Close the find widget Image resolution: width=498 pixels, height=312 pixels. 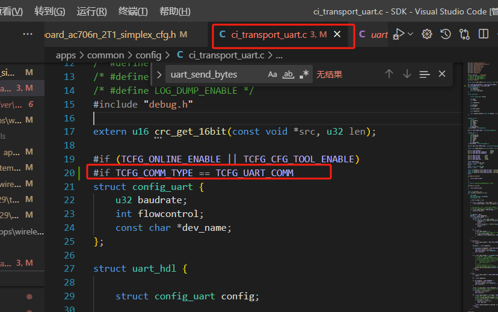(x=442, y=74)
